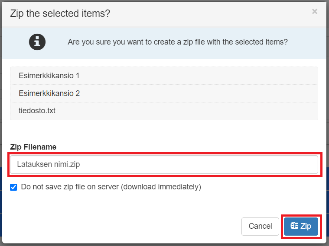Click the 'Zip Filename' field label
The height and width of the screenshot is (246, 329).
click(x=33, y=147)
